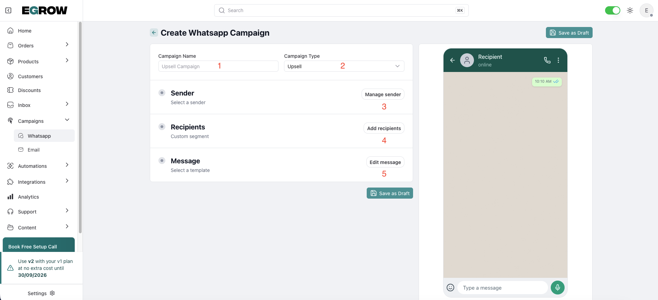Click the Campaign Name input field
The width and height of the screenshot is (658, 300).
click(218, 66)
